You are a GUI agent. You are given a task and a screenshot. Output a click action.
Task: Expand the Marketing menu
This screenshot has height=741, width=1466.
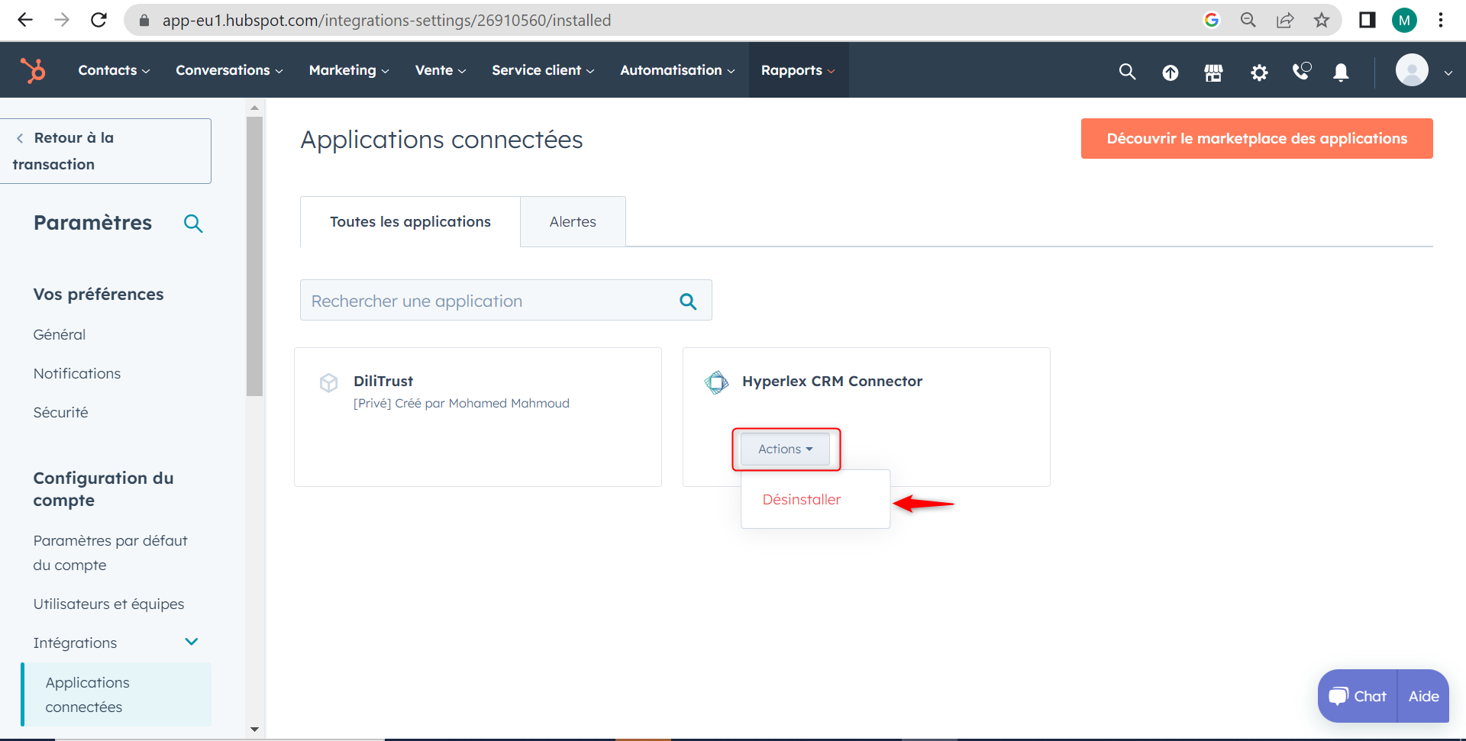coord(349,70)
